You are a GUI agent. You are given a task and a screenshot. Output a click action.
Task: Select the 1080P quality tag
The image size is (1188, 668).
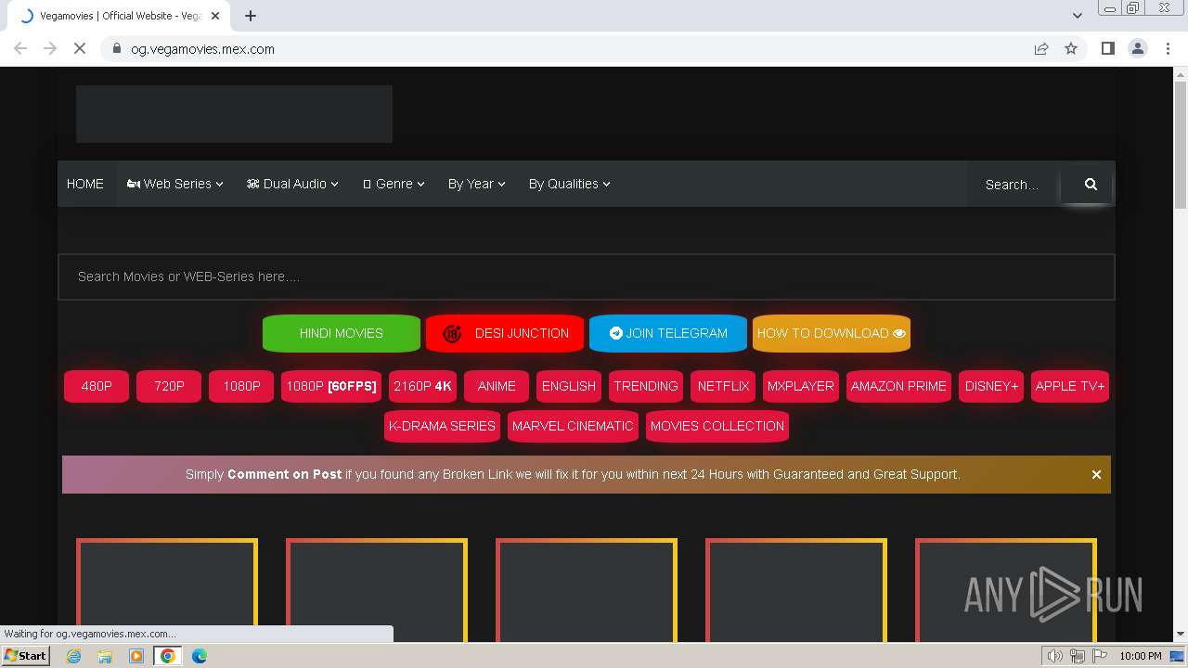click(241, 386)
